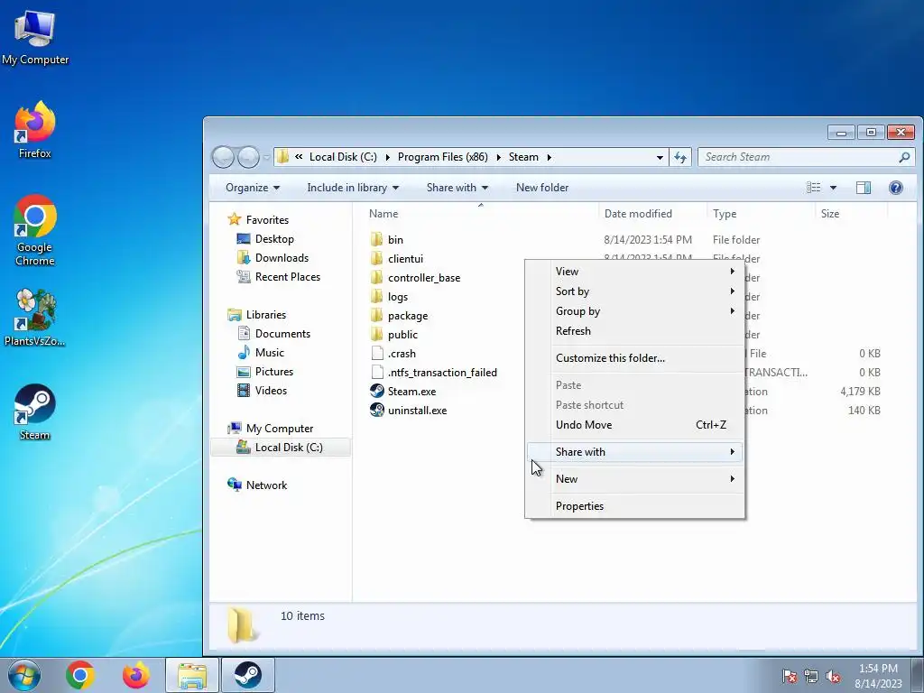Select the .ntfs_transaction_failed file icon
The width and height of the screenshot is (924, 693).
[377, 373]
